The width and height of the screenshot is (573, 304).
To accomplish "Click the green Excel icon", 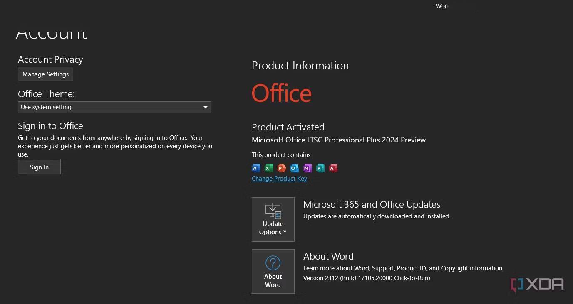I will pos(269,168).
